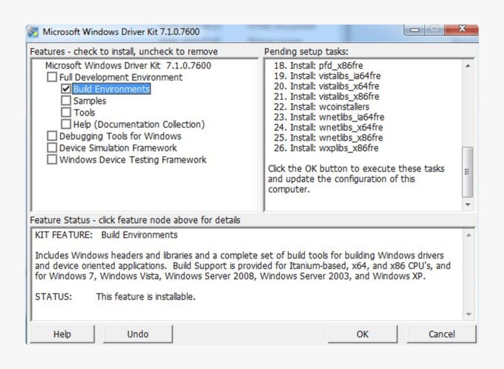504x369 pixels.
Task: Enable the Samples checkbox
Action: point(66,101)
